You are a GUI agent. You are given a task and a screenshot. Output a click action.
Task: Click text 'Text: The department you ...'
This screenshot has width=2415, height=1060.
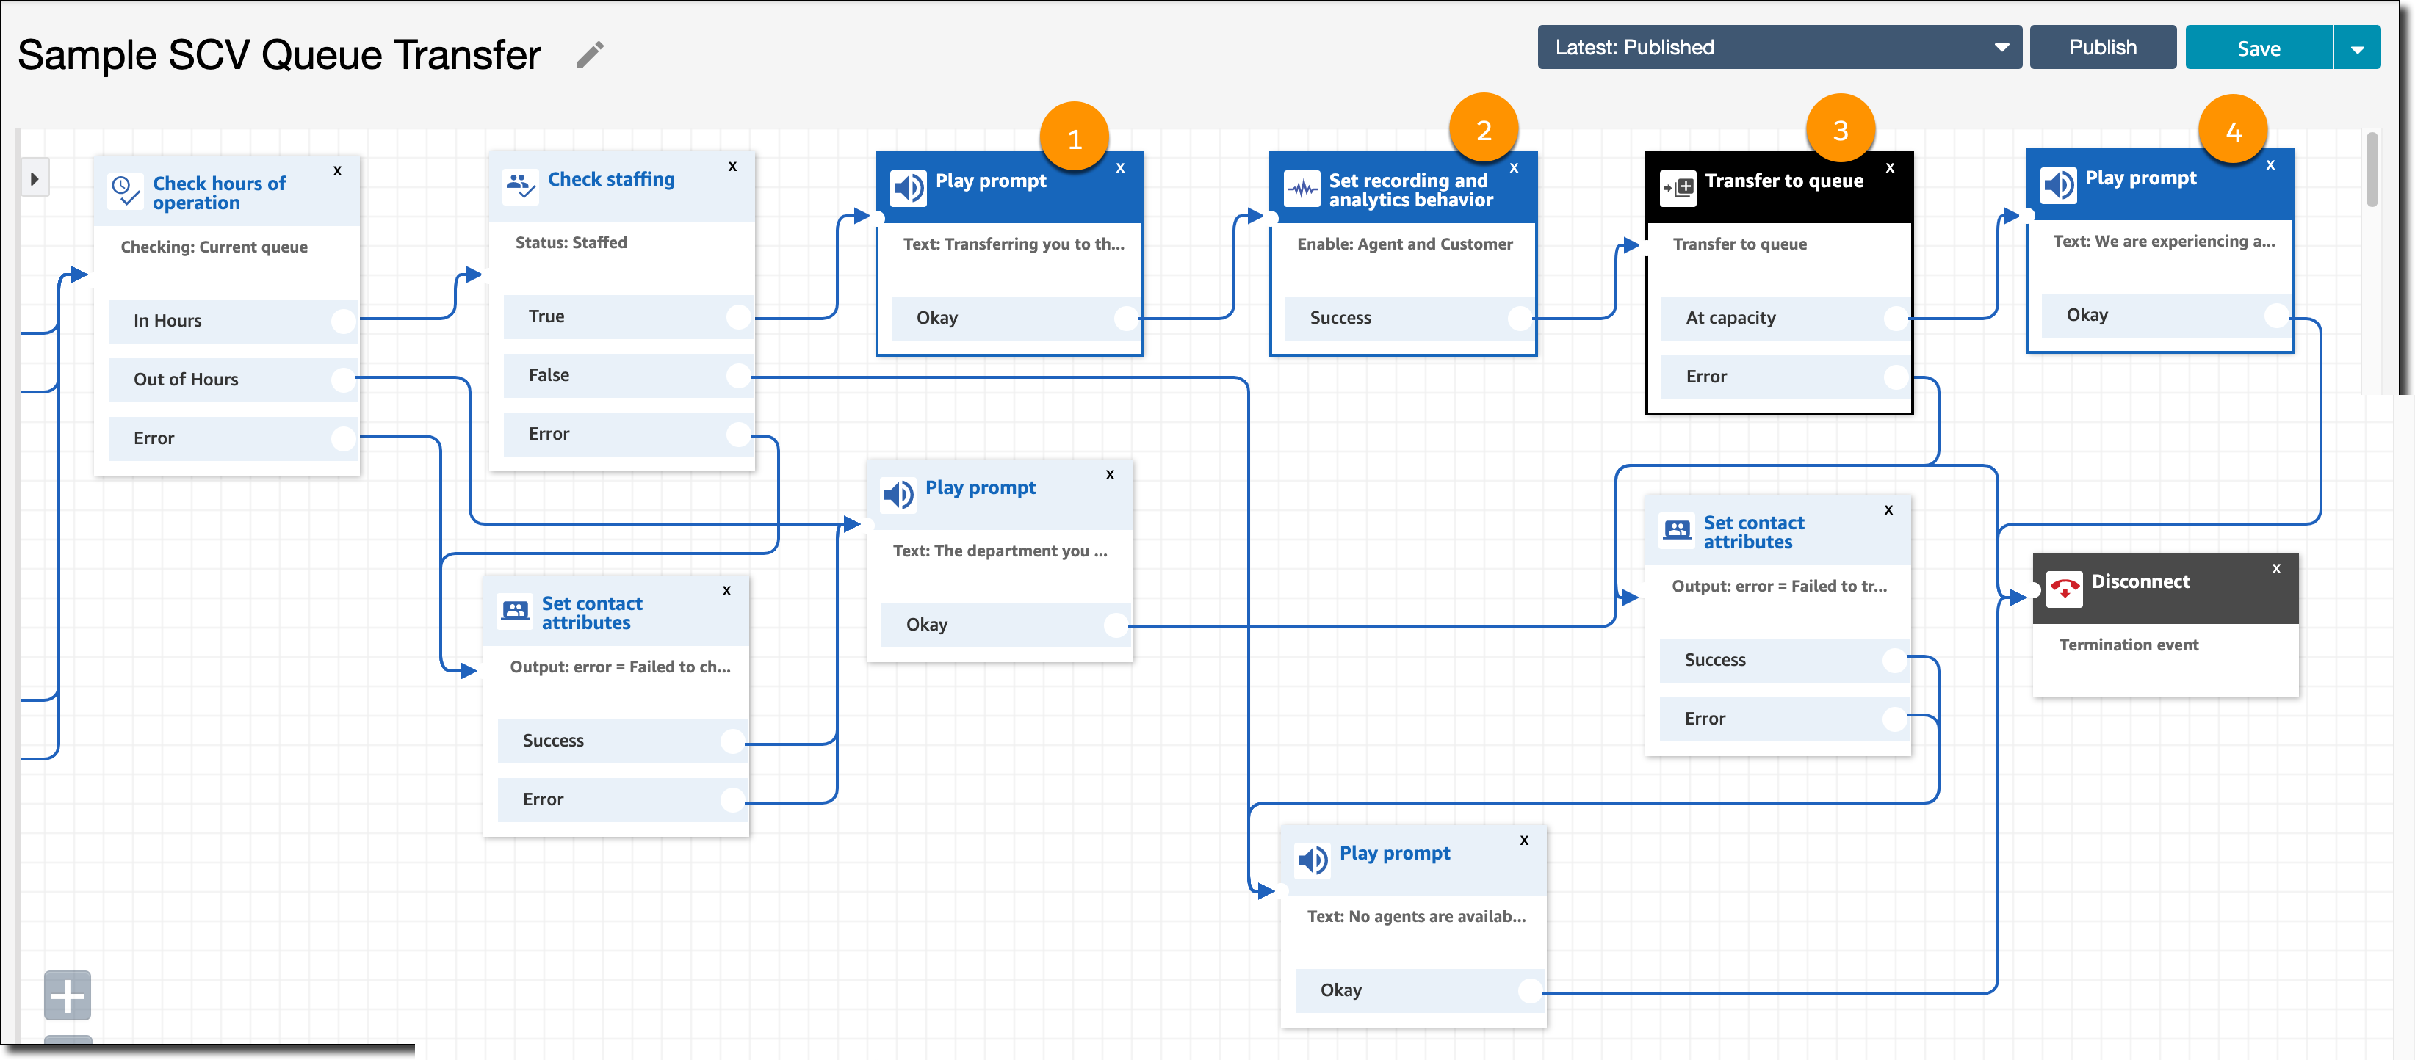pos(1000,552)
